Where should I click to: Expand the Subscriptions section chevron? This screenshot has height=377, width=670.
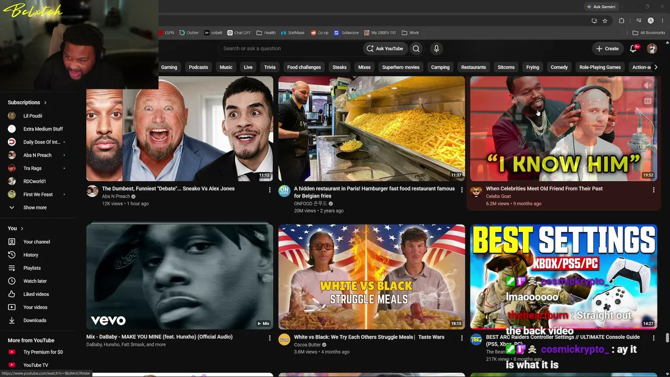click(x=45, y=103)
